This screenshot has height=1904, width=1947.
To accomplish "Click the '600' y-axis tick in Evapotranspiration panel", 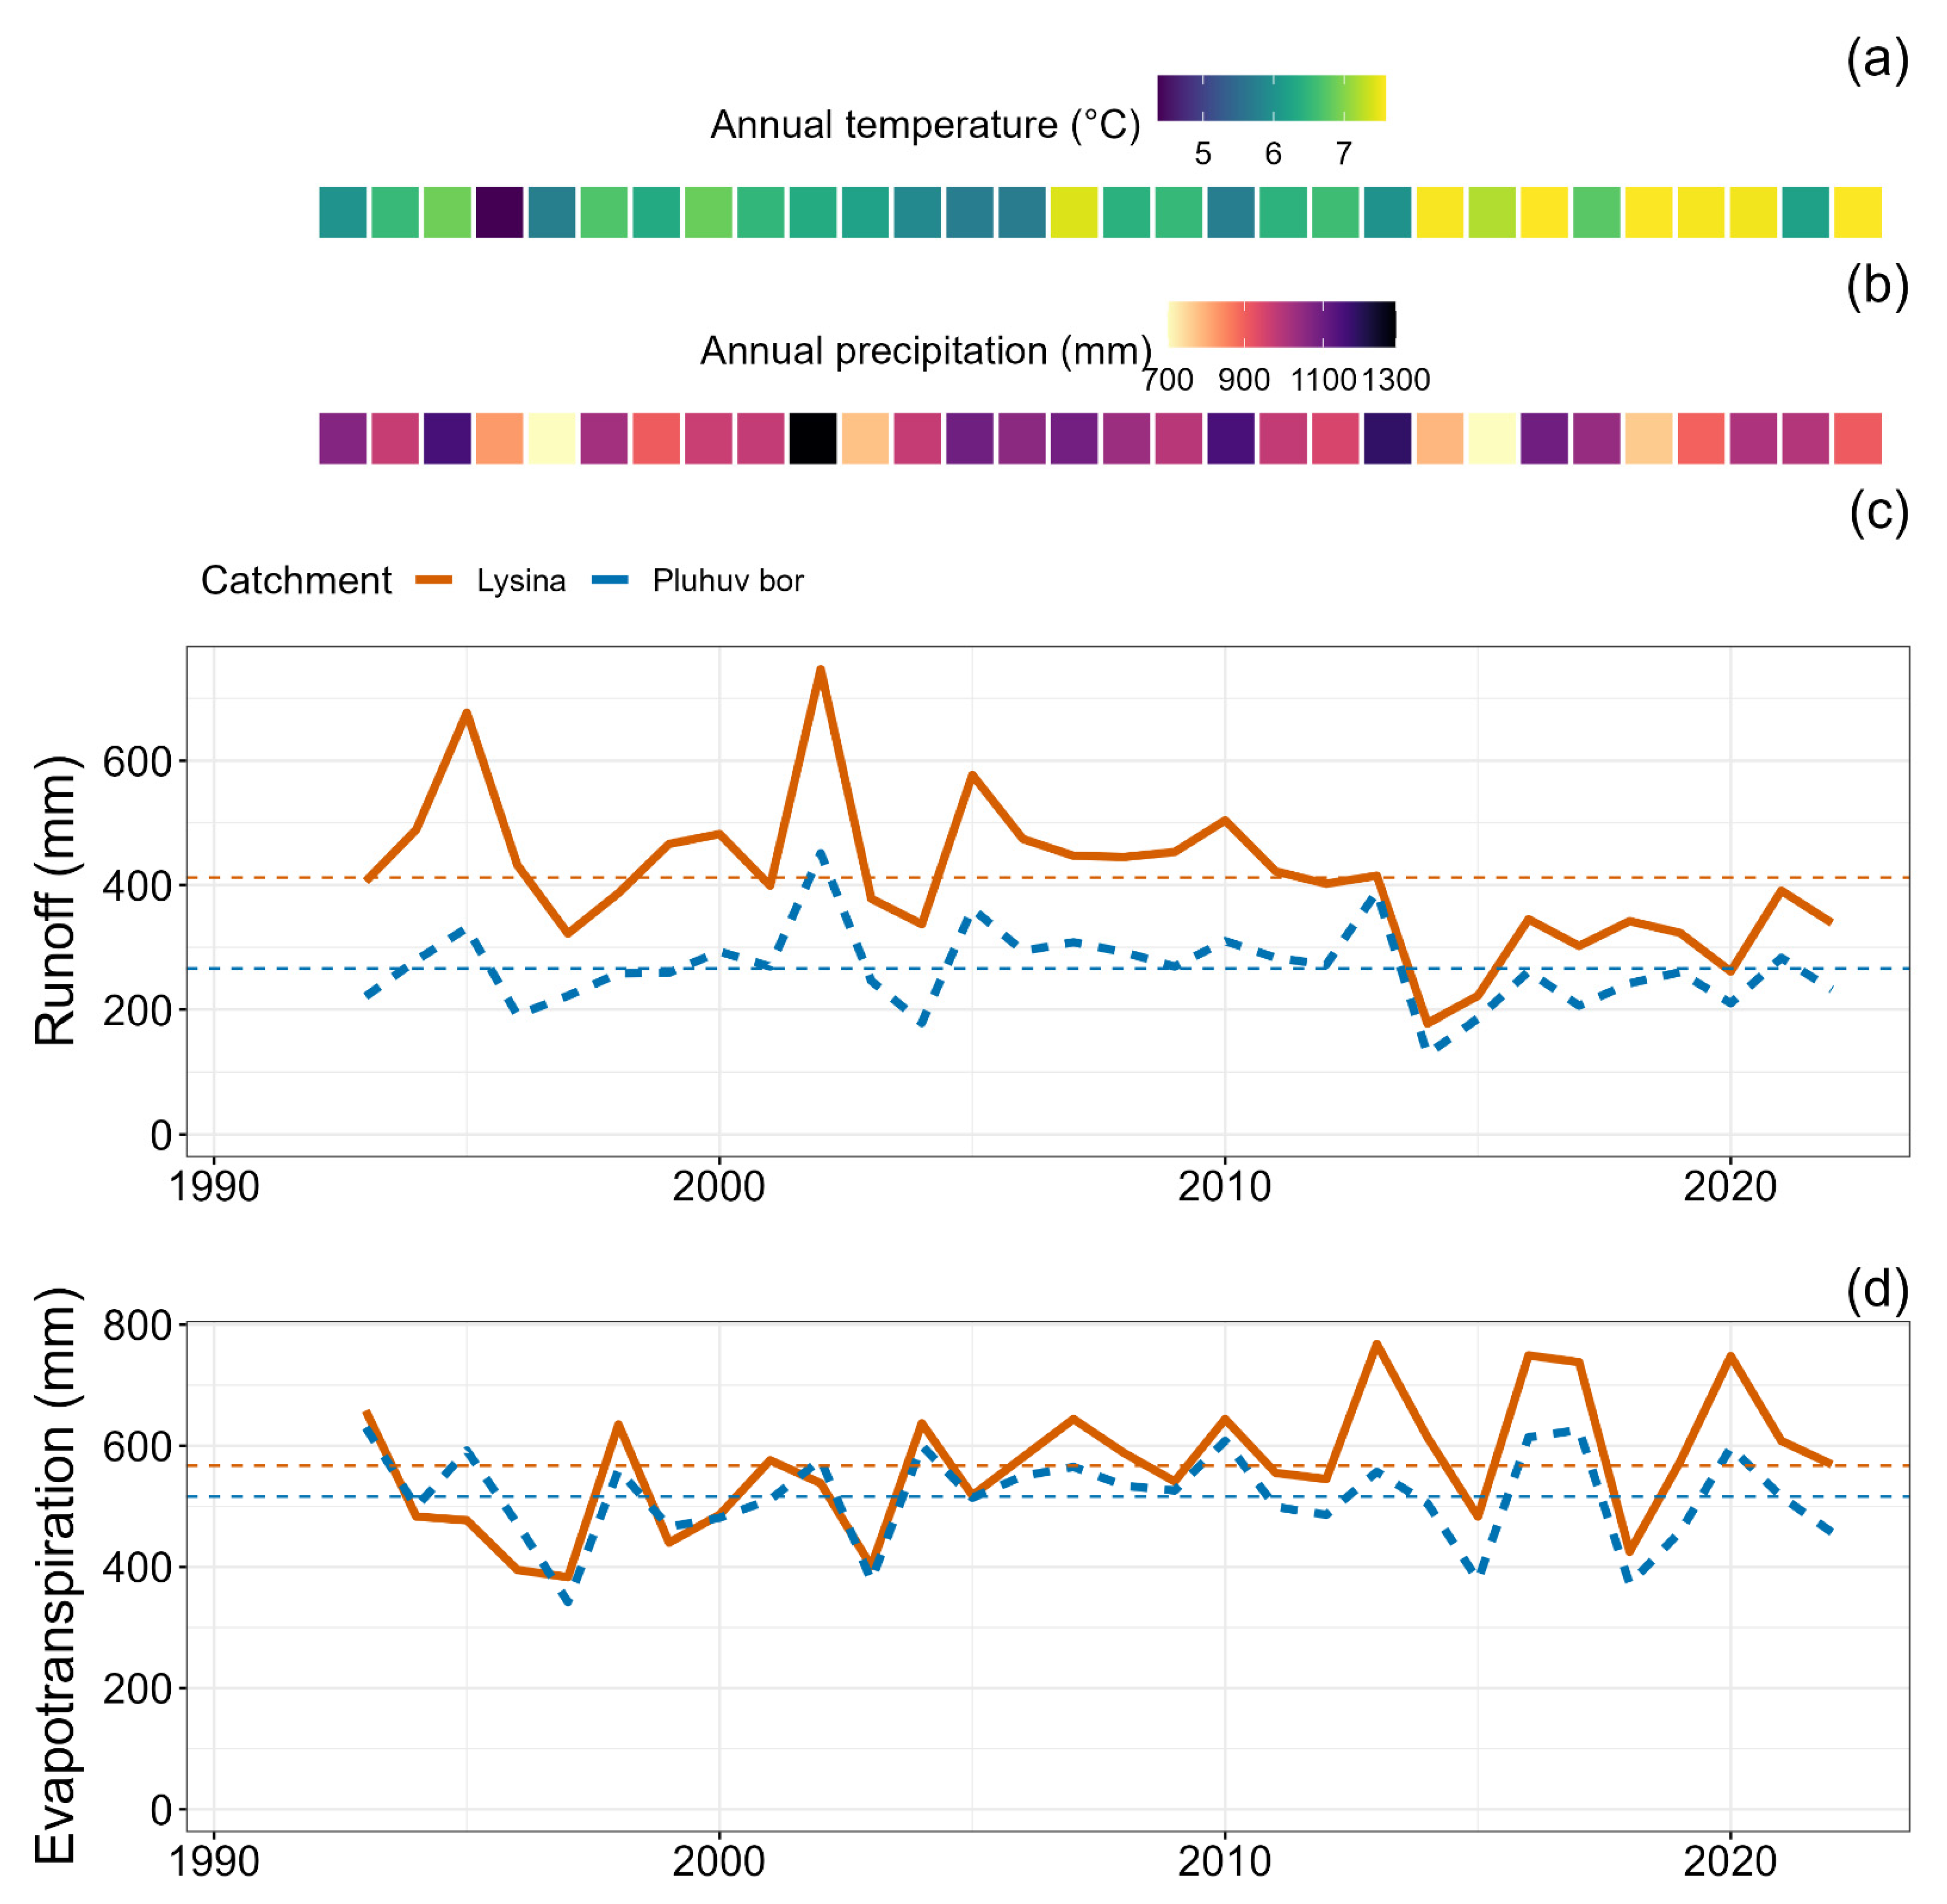I will click(x=137, y=1447).
